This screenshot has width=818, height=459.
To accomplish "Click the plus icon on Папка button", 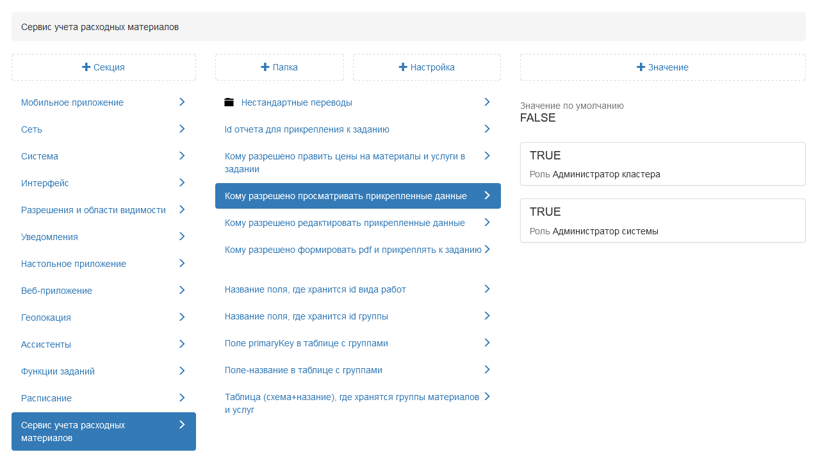I will [265, 67].
